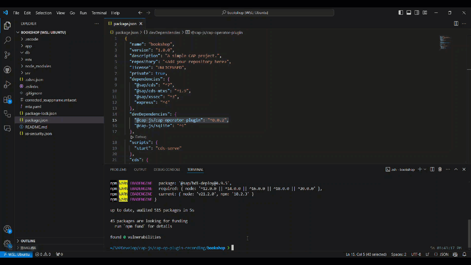Open Explorer views and more actions
The image size is (471, 265).
point(97,24)
